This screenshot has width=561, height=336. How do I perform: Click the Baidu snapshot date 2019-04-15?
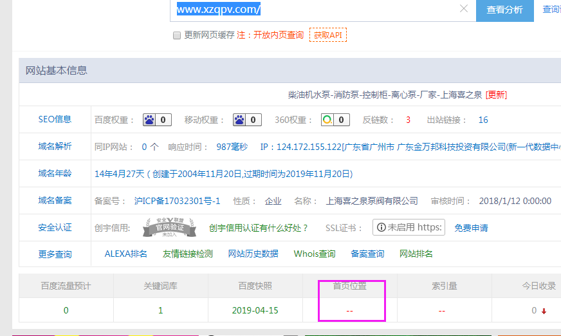[x=255, y=310]
